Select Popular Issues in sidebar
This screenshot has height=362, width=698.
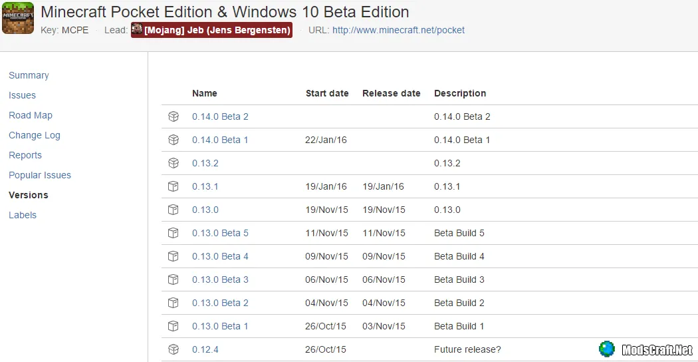pos(39,175)
